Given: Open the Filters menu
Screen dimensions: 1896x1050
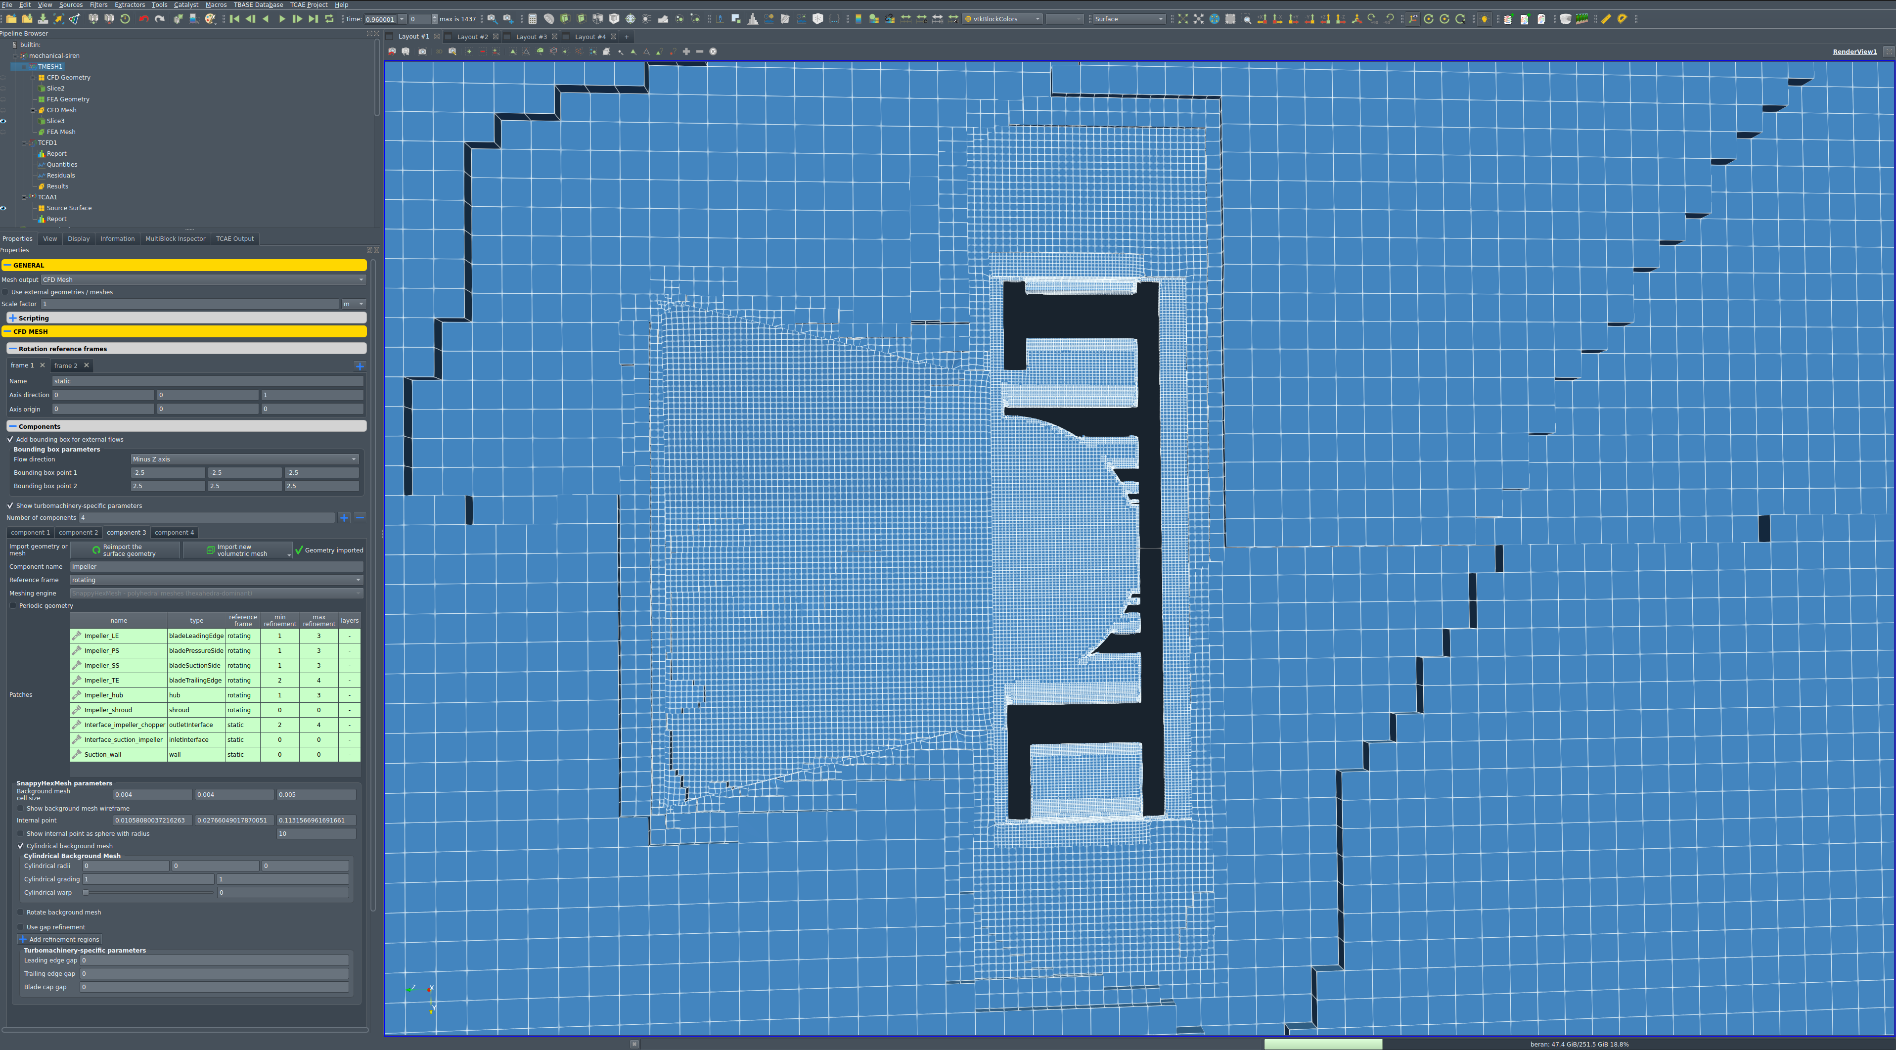Looking at the screenshot, I should pyautogui.click(x=98, y=4).
